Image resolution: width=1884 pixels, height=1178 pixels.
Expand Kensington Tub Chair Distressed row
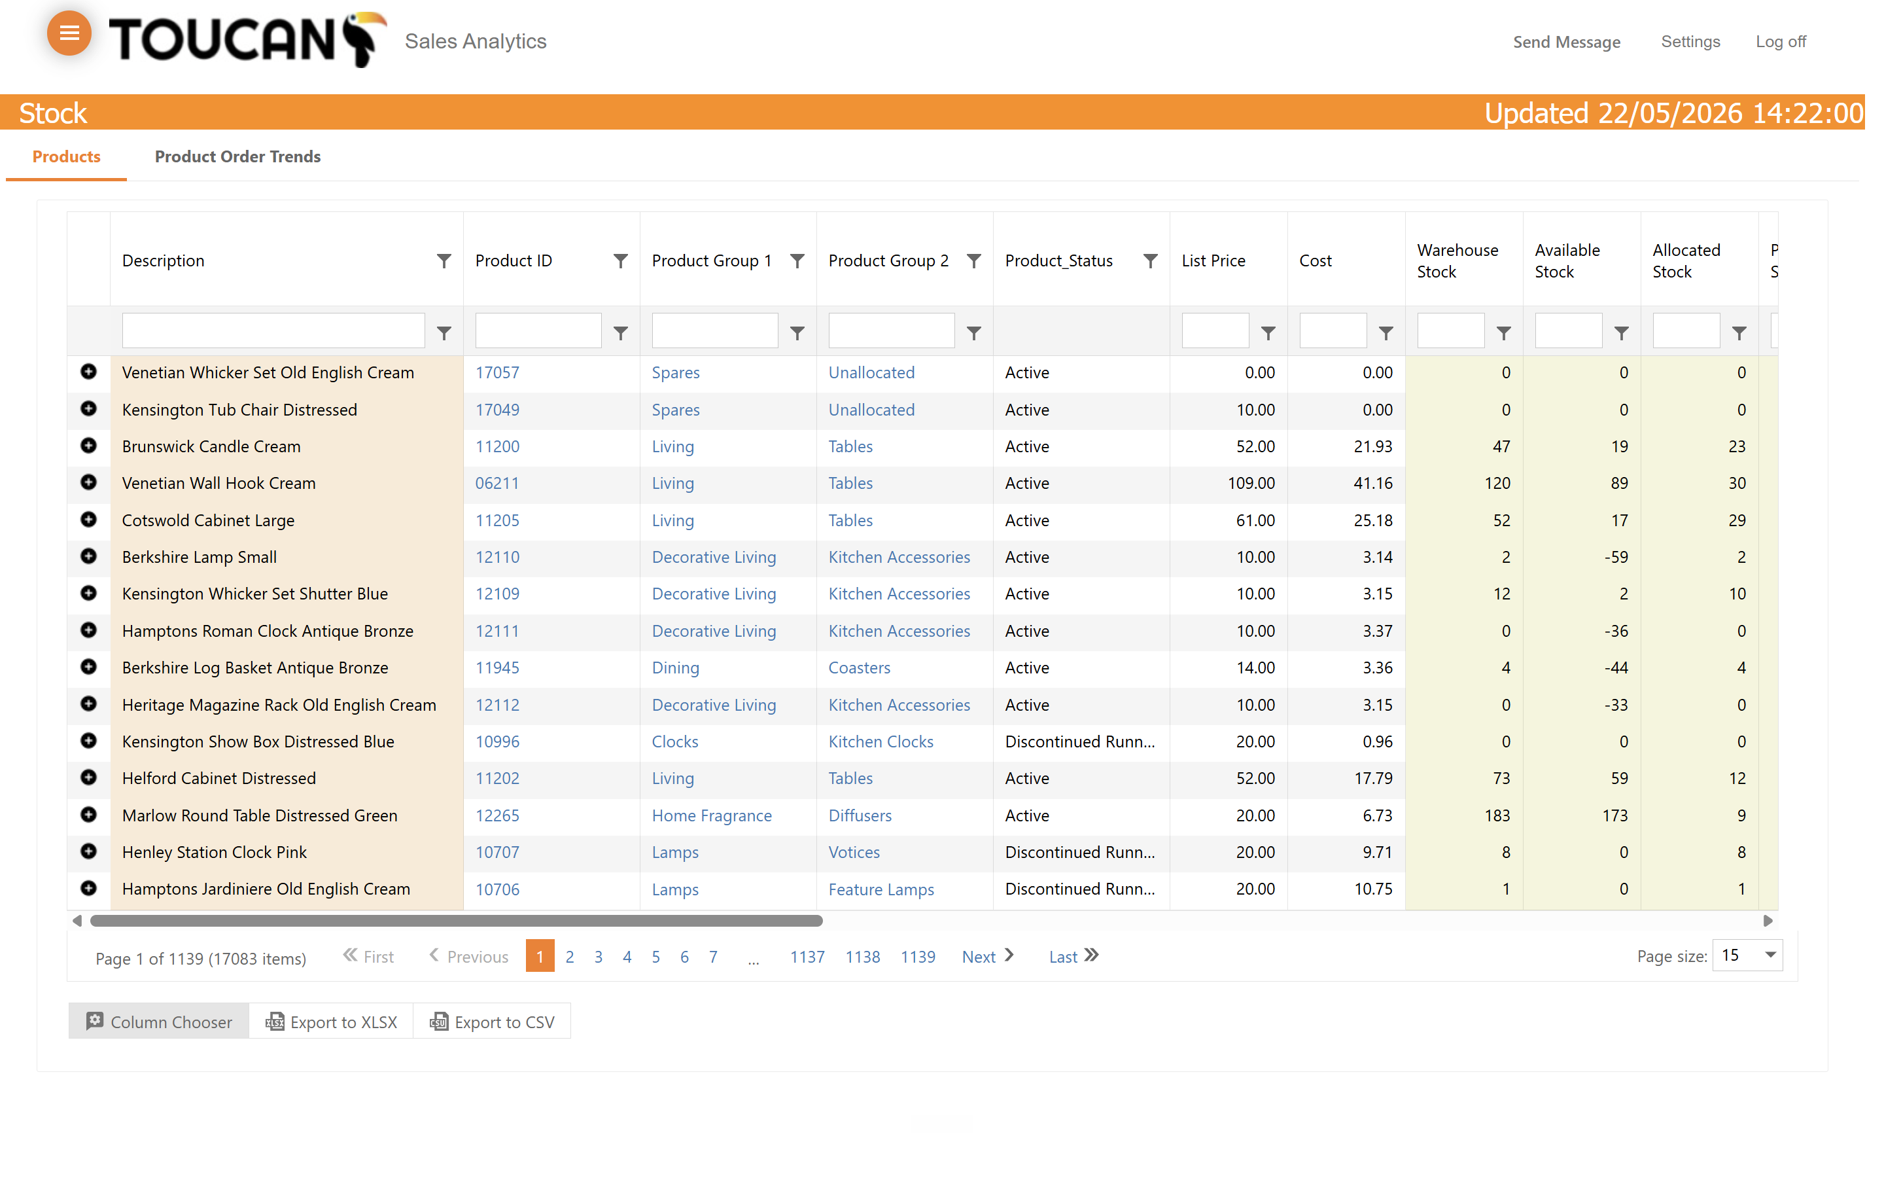click(x=89, y=408)
